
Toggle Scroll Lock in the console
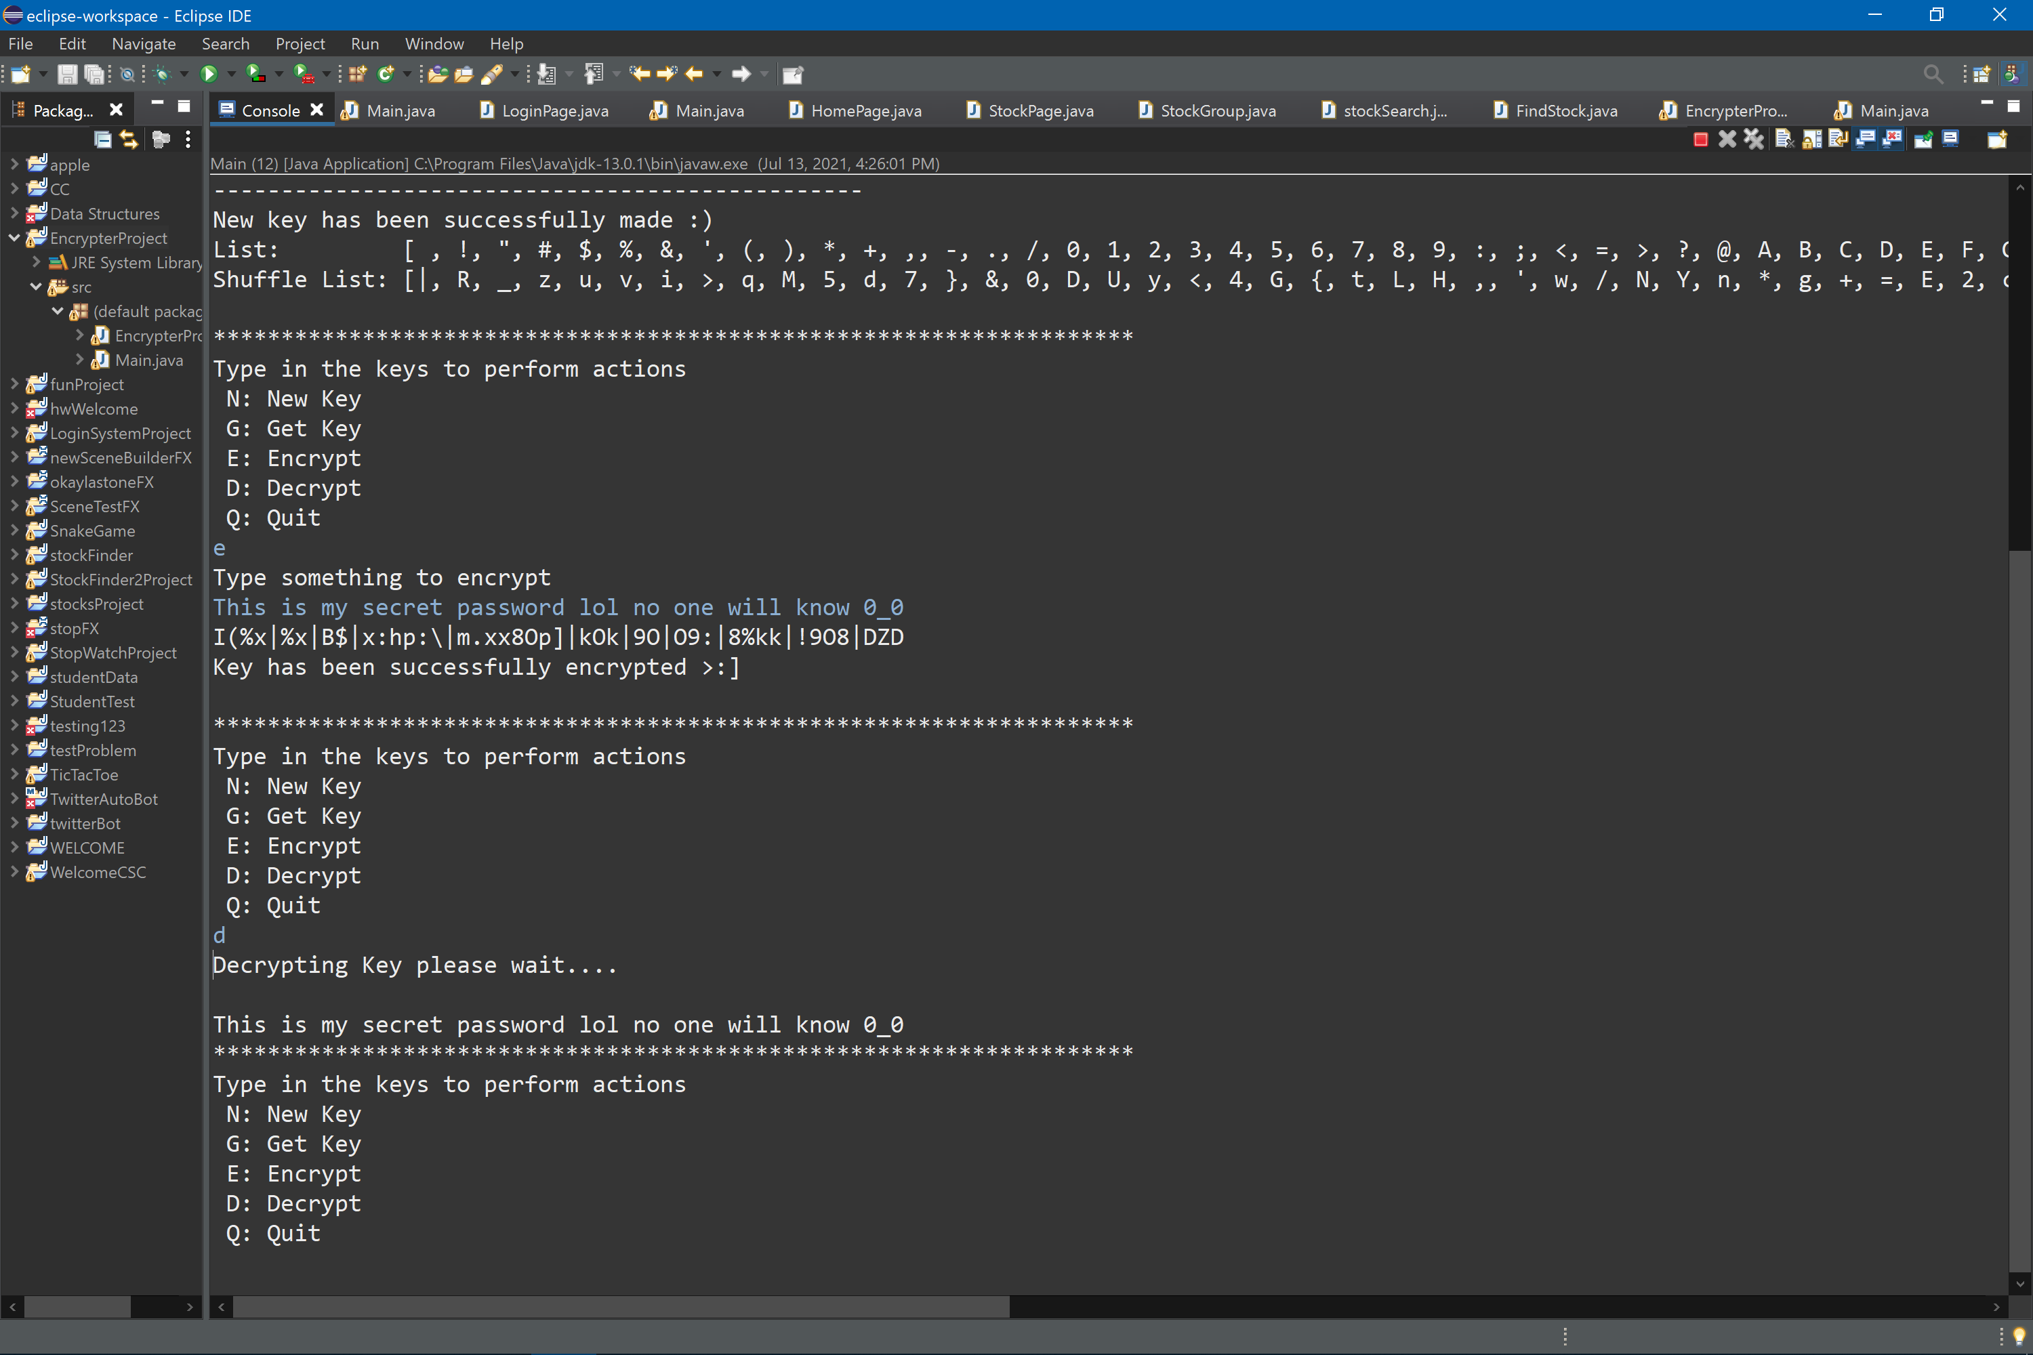coord(1813,139)
